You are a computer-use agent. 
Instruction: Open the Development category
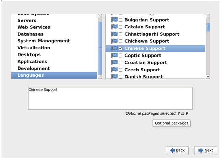coord(54,69)
